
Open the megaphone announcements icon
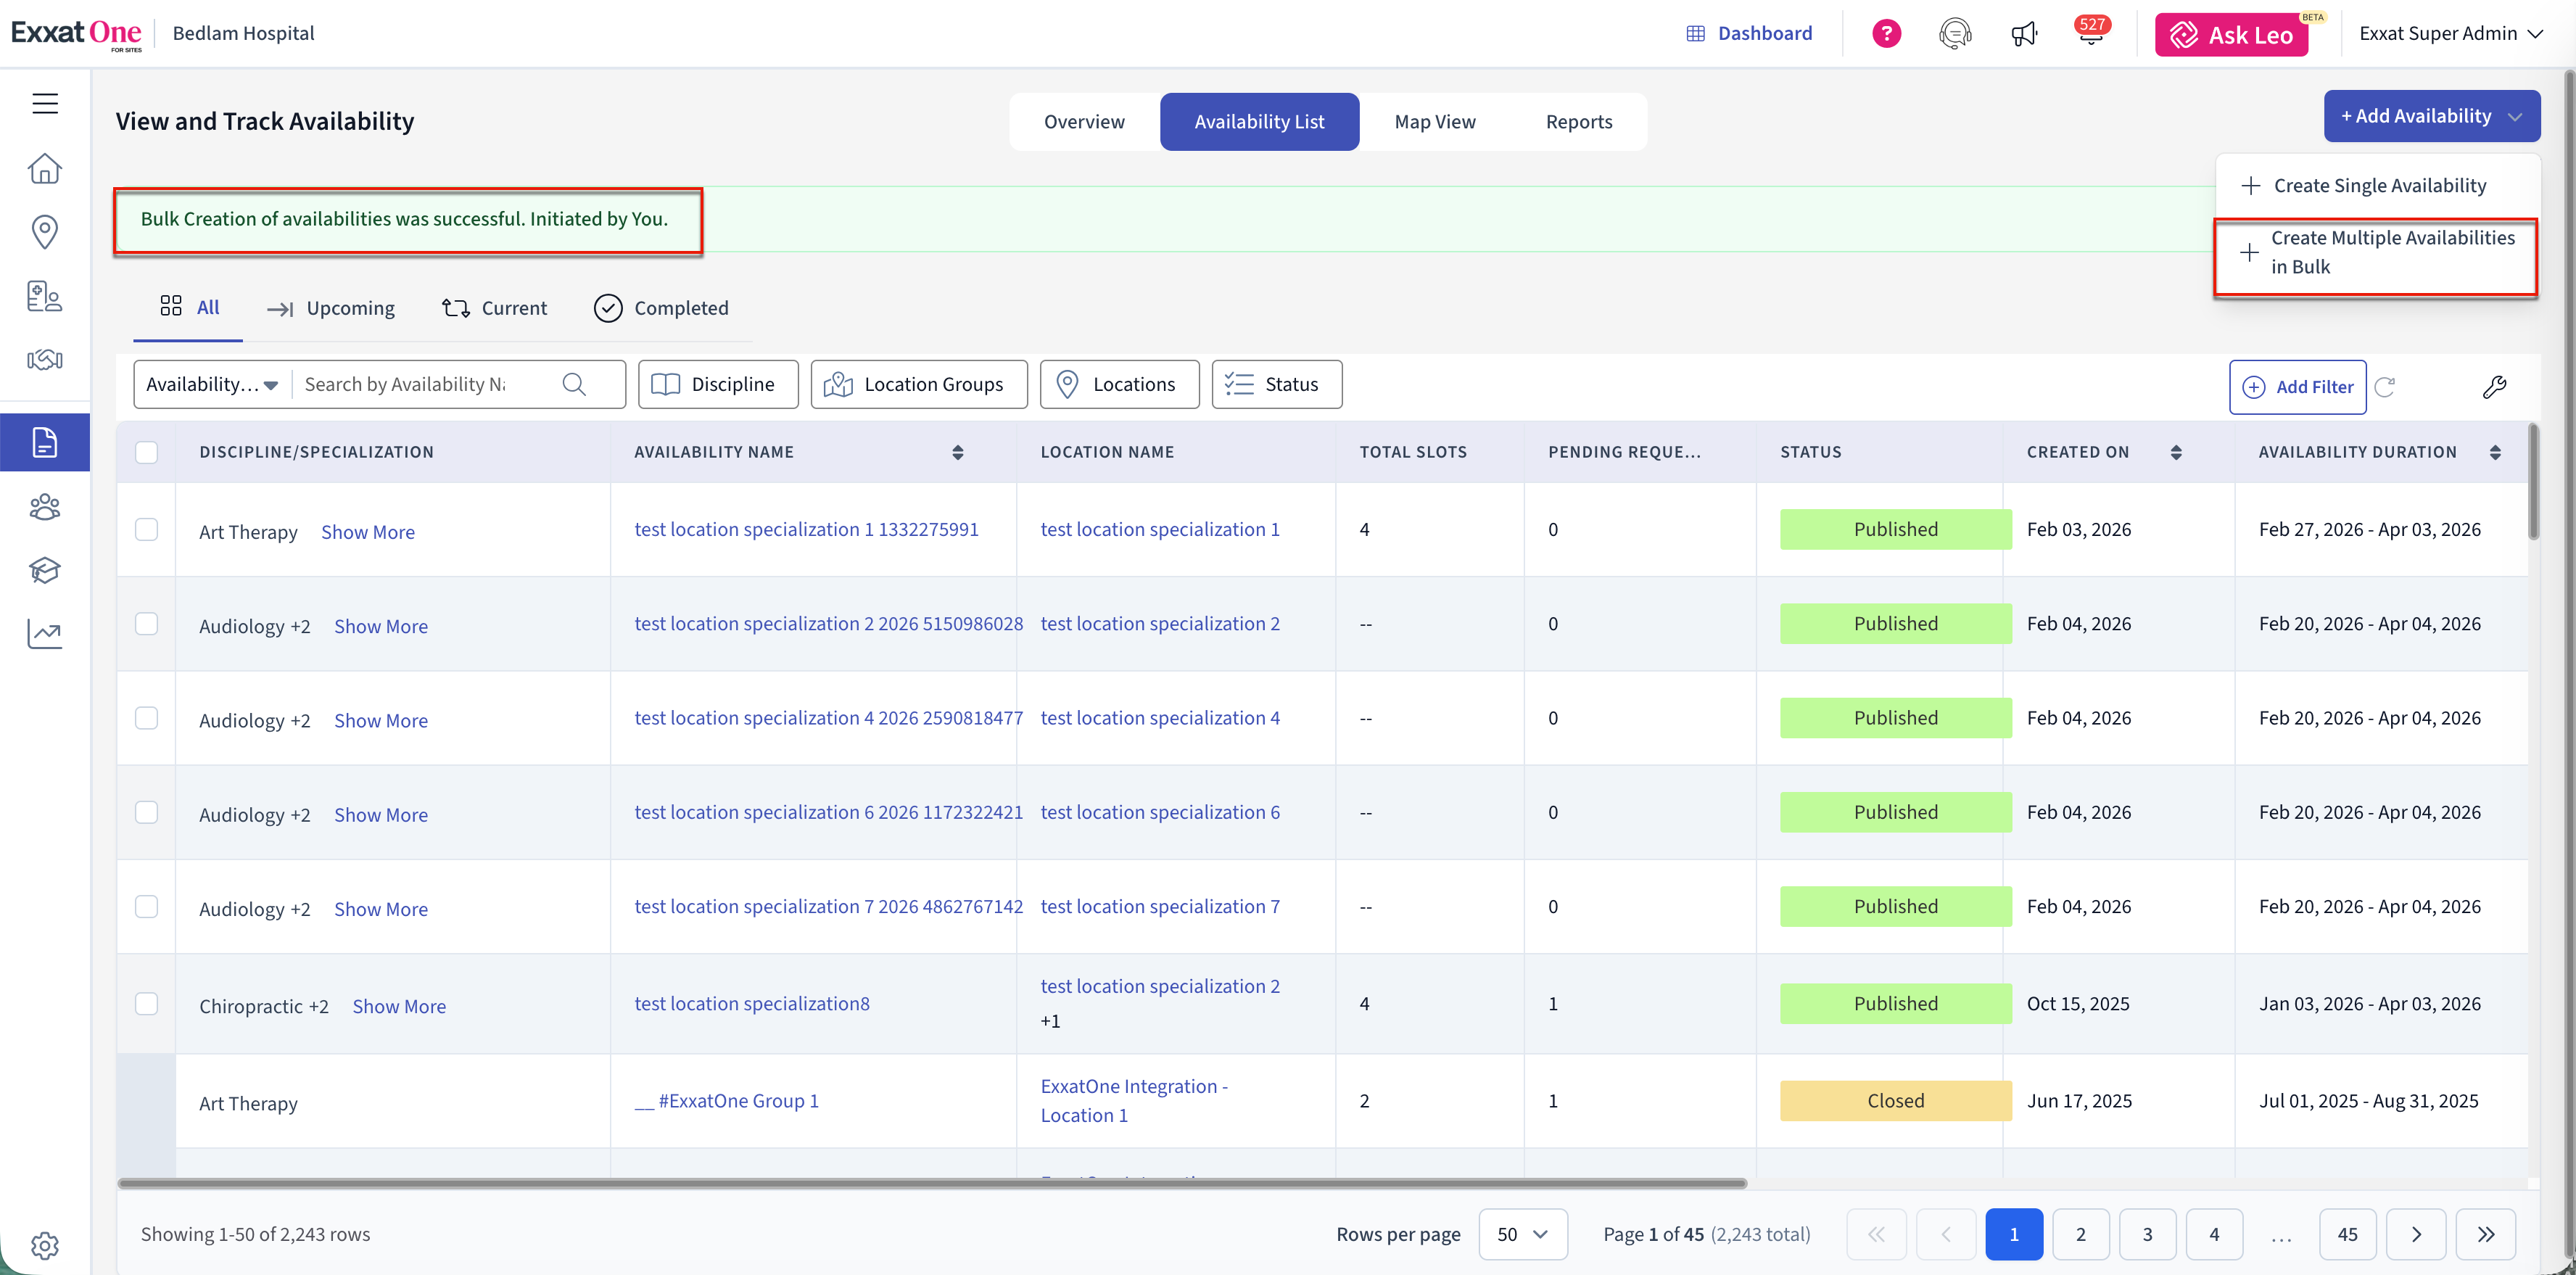(x=2024, y=34)
